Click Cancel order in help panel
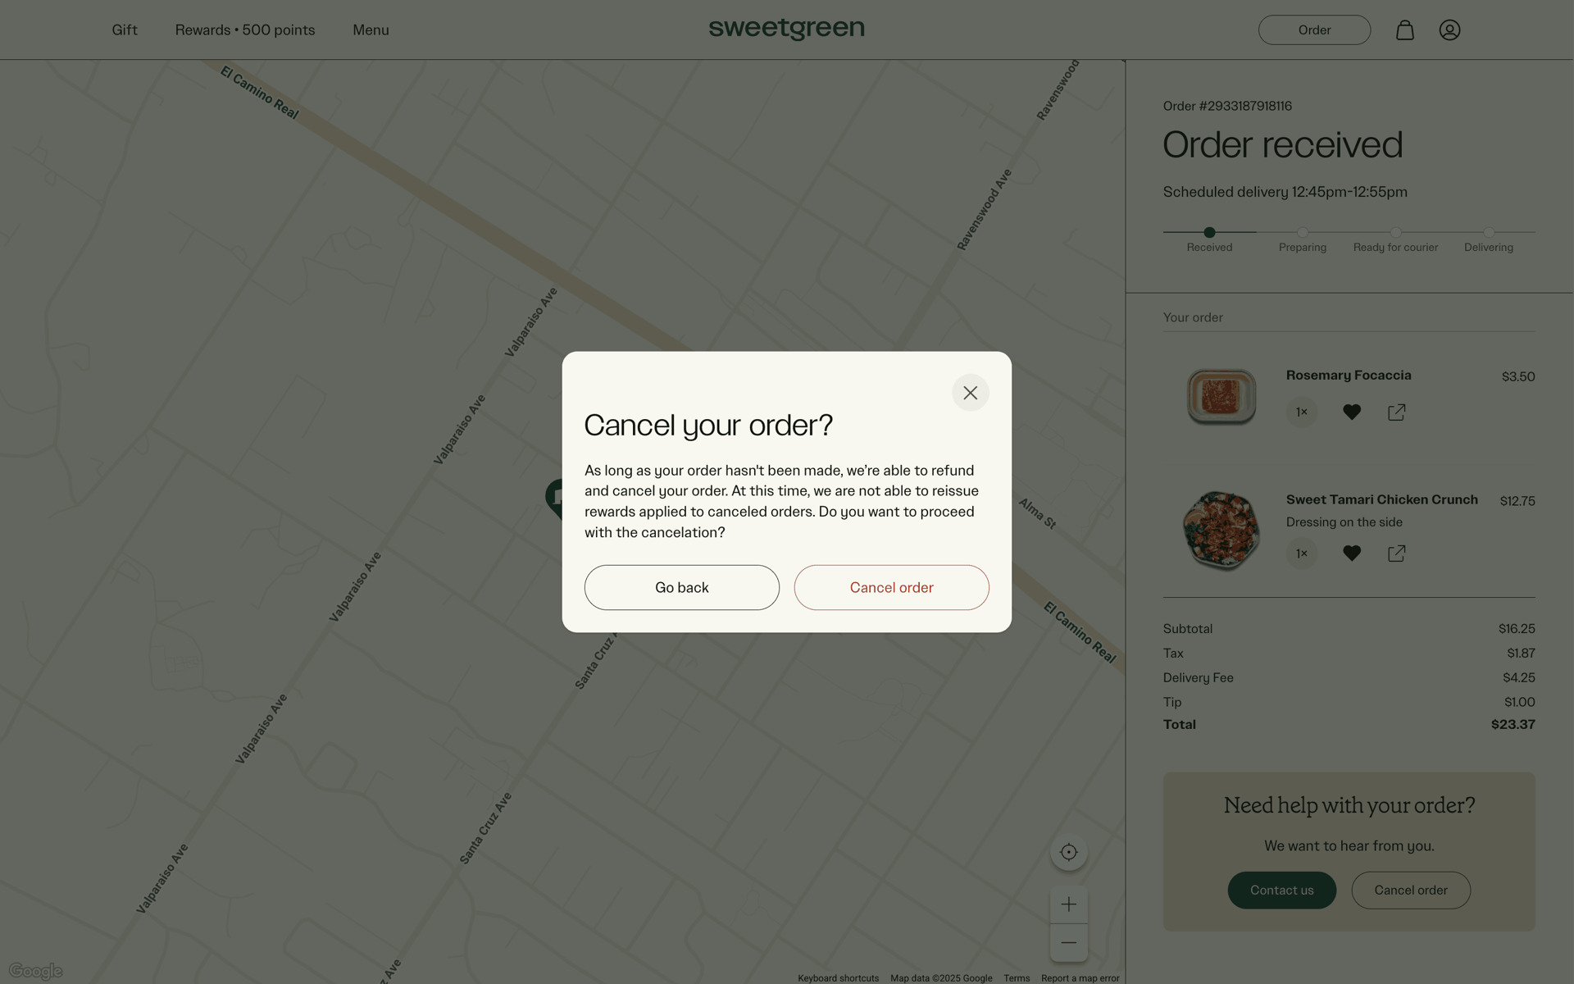The height and width of the screenshot is (984, 1574). (x=1410, y=890)
